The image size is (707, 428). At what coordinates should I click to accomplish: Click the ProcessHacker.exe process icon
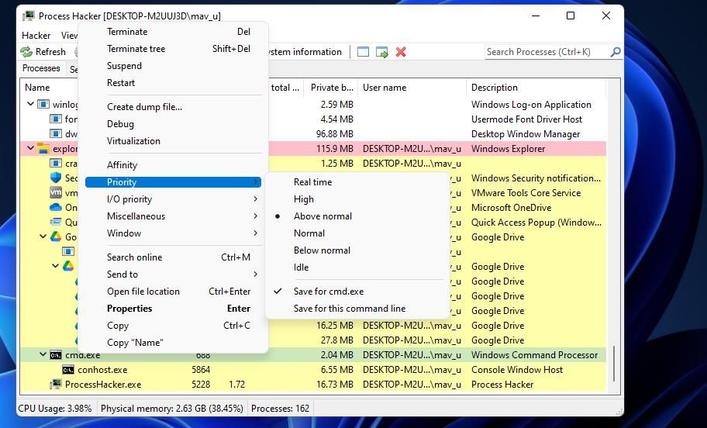coord(56,385)
